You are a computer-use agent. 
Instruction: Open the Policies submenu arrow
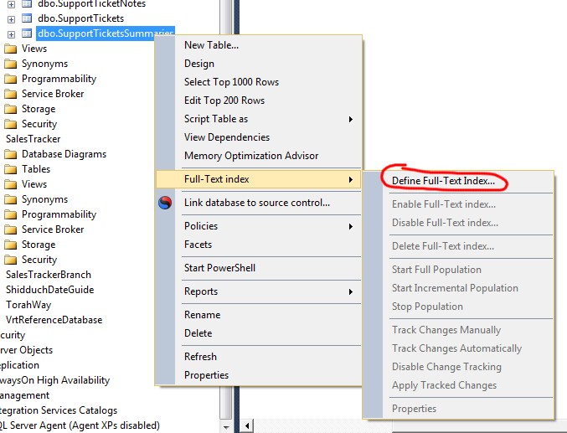point(350,226)
